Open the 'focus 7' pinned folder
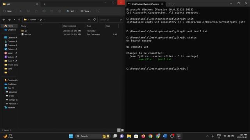Viewport: 250px width, 140px height. pos(10,61)
